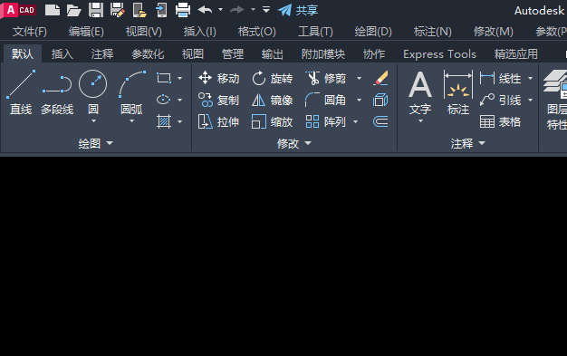567x356 pixels.
Task: Select the 直线 (Line) tool
Action: click(21, 92)
